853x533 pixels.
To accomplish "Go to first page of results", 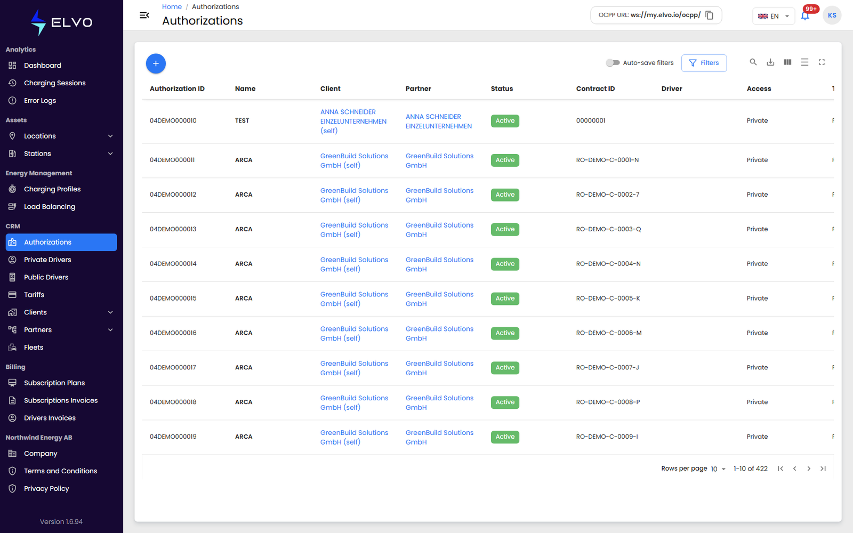I will point(780,469).
